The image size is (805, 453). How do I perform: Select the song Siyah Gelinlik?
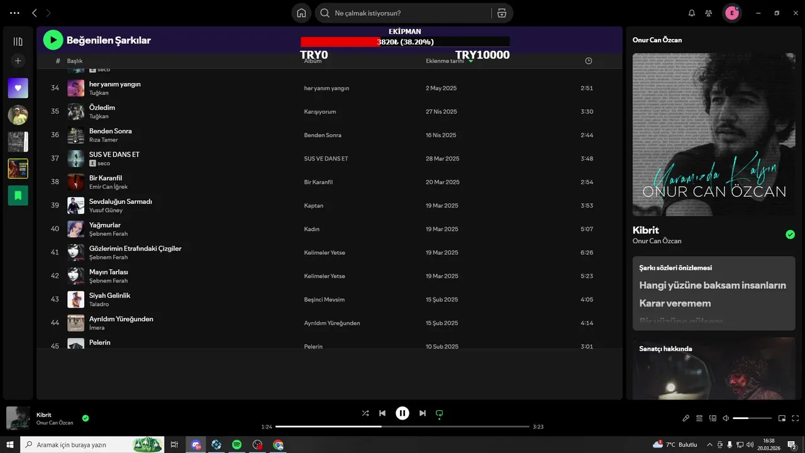coord(110,295)
